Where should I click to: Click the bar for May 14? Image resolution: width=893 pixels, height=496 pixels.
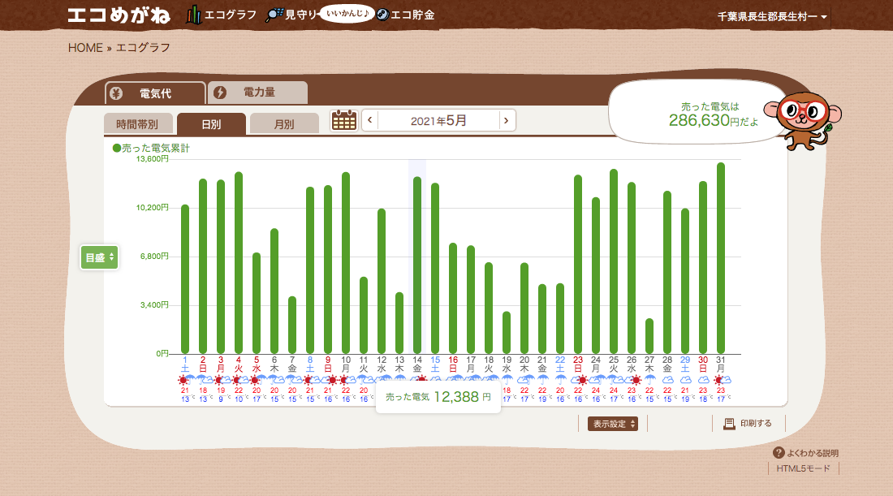click(x=417, y=265)
